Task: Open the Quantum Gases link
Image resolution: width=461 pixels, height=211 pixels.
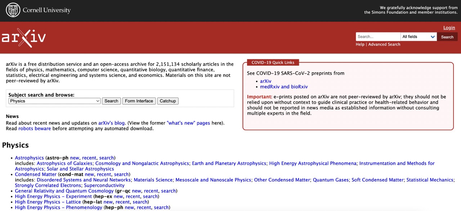Action: pos(331,180)
